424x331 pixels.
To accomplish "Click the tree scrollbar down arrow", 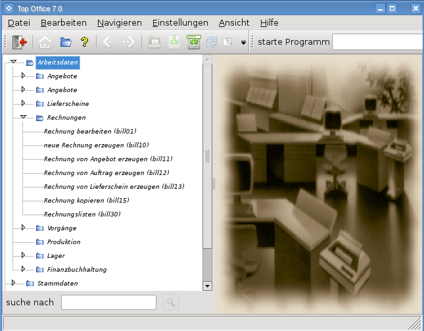I will (x=208, y=286).
